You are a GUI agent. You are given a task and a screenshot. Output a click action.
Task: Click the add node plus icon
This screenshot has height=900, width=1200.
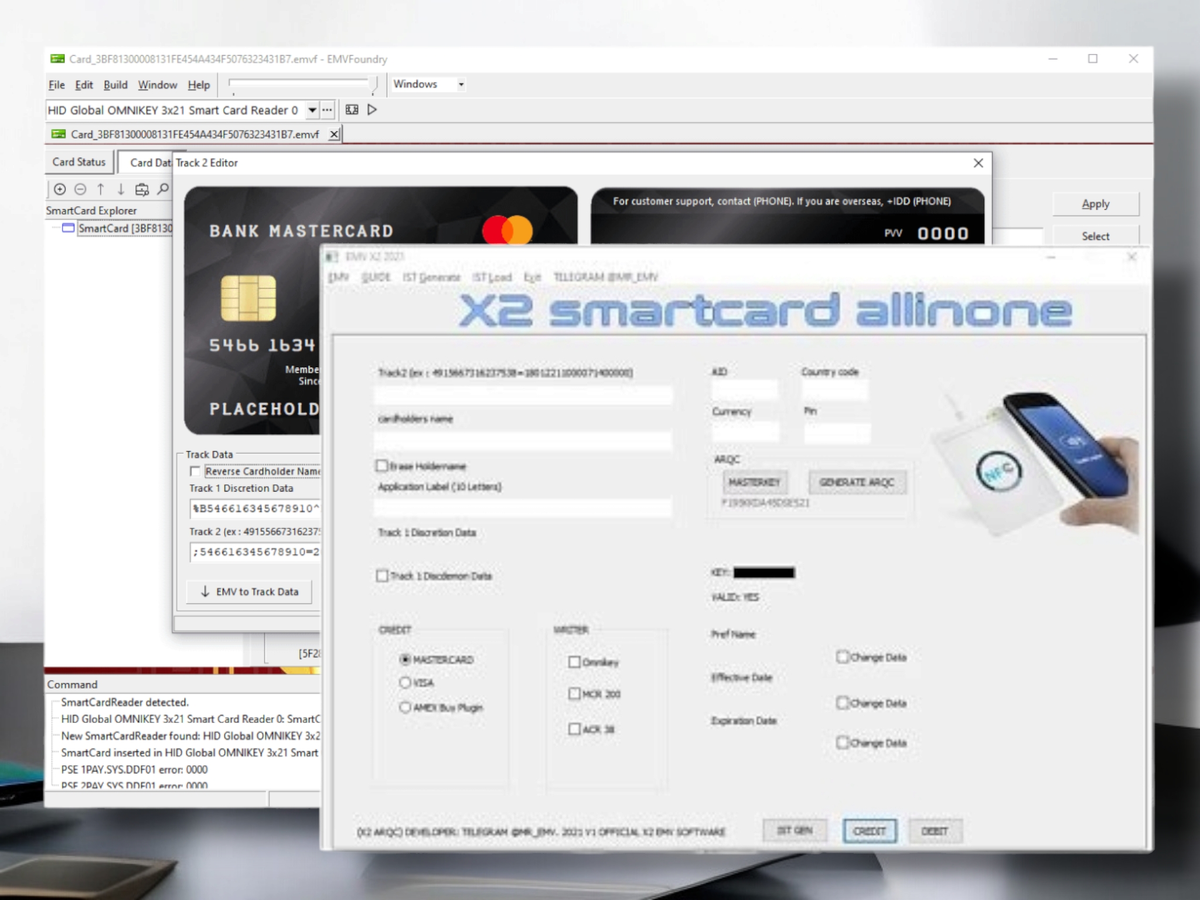click(x=60, y=189)
